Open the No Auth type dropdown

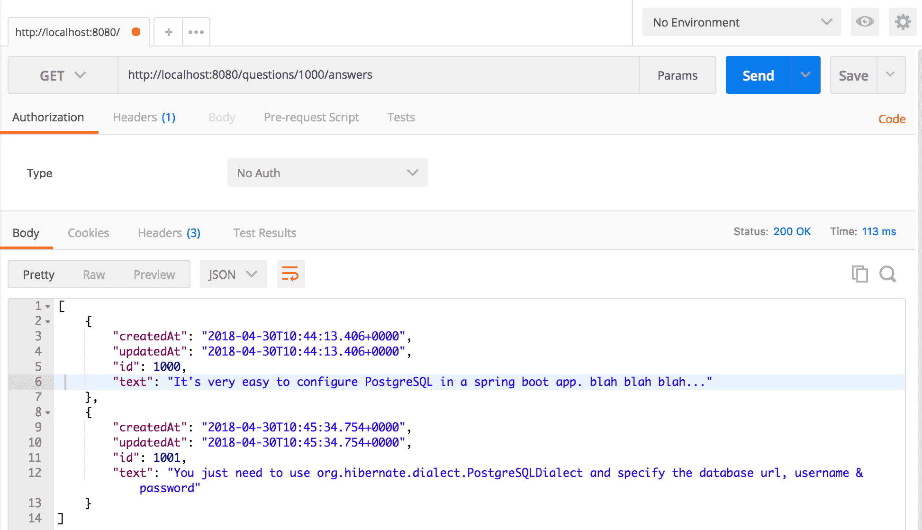point(326,173)
